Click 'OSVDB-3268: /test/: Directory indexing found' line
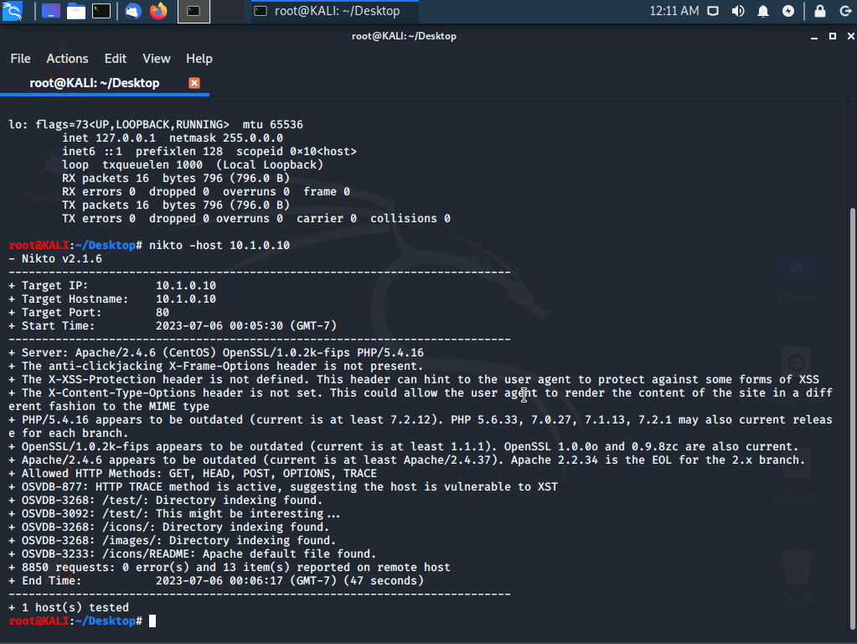Viewport: 857px width, 644px height. pos(166,501)
